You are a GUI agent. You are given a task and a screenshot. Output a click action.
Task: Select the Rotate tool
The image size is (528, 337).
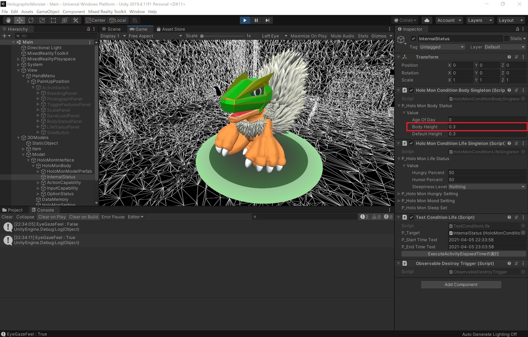(x=31, y=20)
